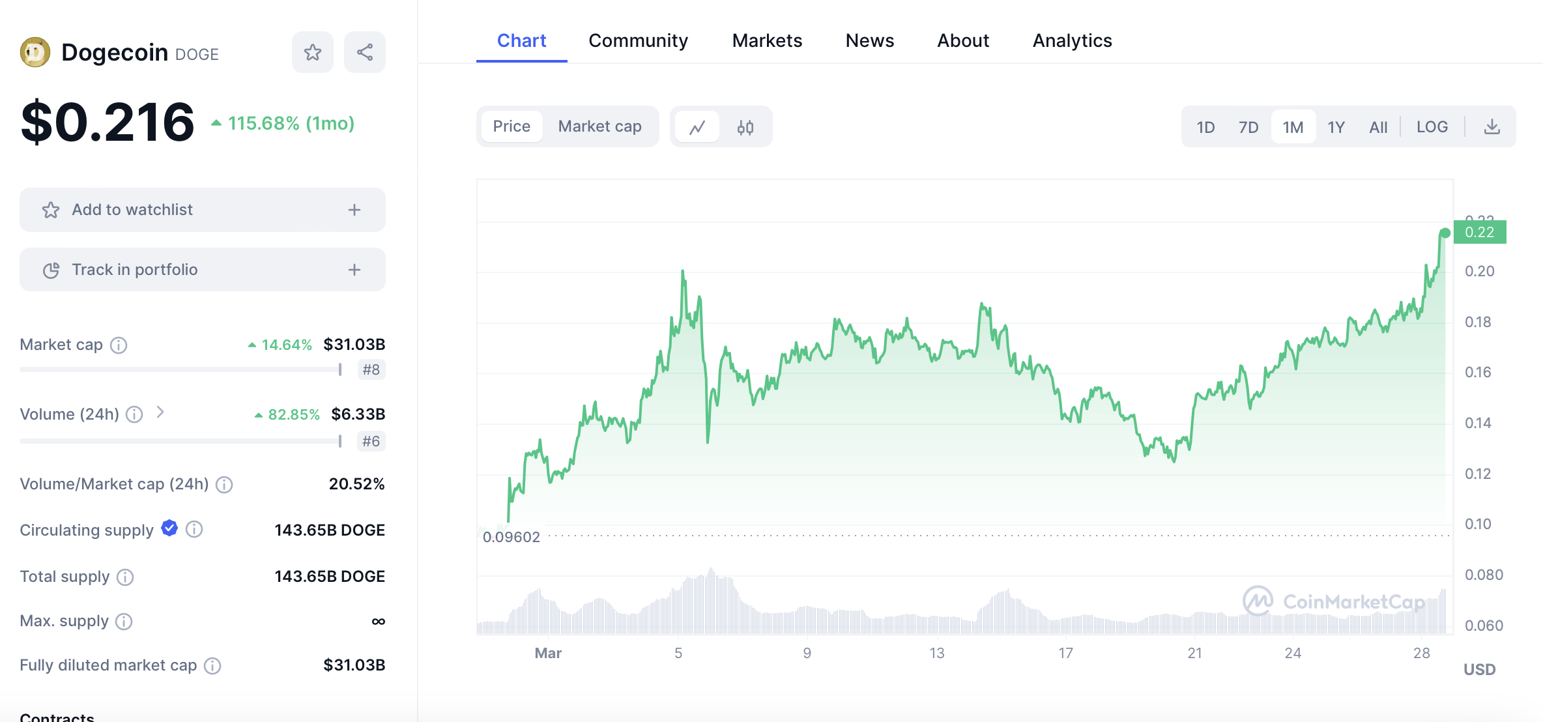This screenshot has height=722, width=1543.
Task: Open the Markets tab
Action: coord(767,40)
